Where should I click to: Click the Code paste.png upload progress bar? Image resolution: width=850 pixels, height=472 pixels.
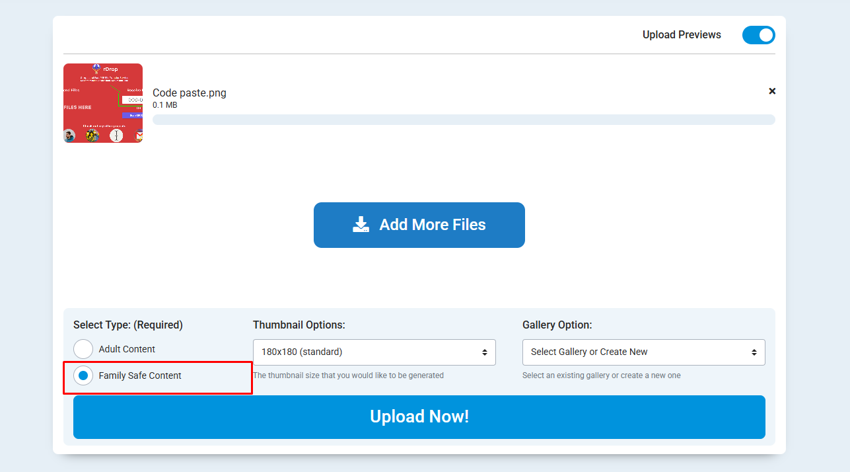point(464,120)
